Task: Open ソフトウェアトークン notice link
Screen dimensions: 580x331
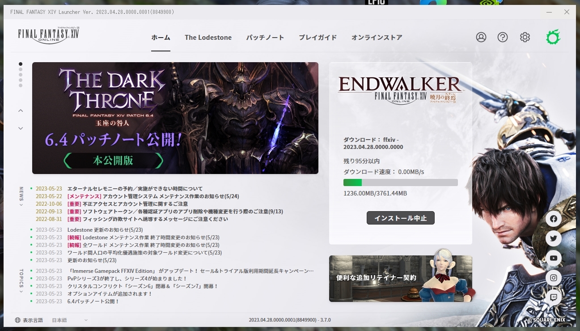Action: [175, 212]
